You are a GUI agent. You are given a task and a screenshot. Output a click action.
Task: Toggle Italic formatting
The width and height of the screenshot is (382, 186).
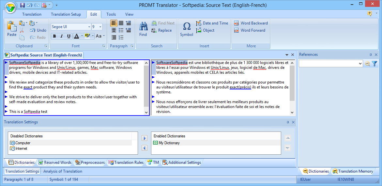62,36
